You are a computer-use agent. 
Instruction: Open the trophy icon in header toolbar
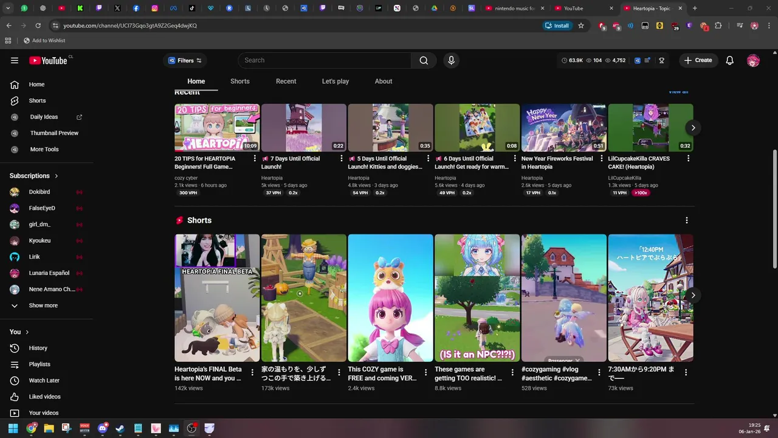click(661, 60)
